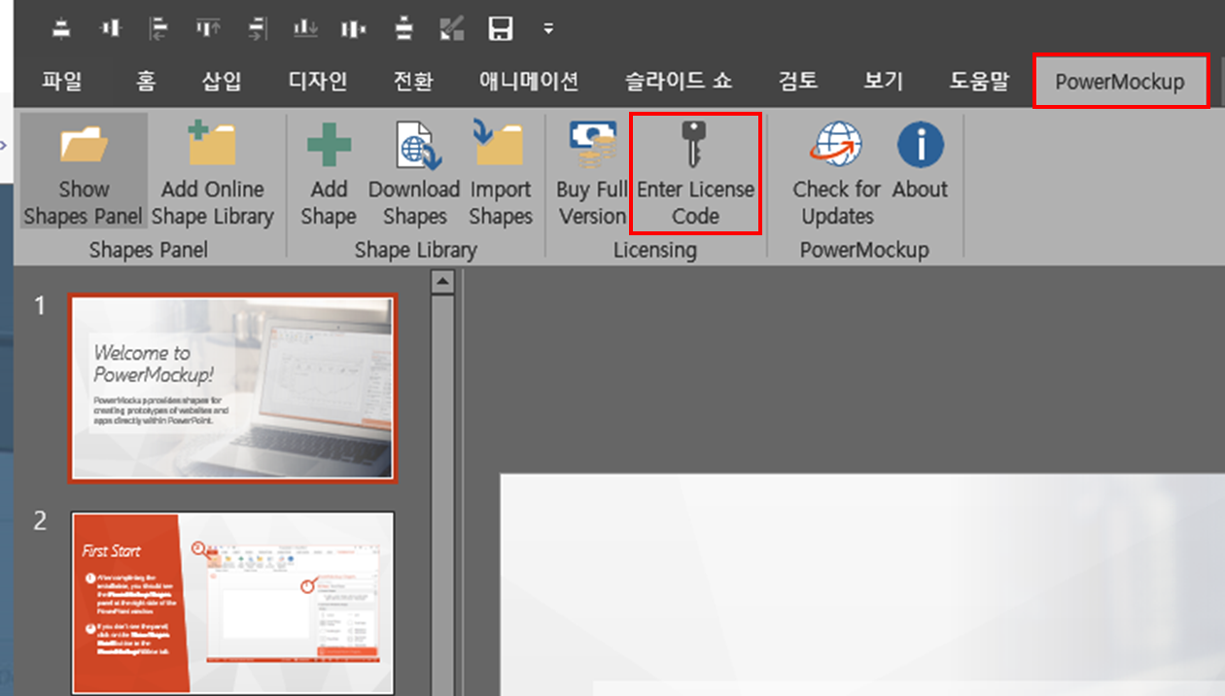
Task: Click the Align Bottom icon in quick access toolbar
Action: (305, 29)
